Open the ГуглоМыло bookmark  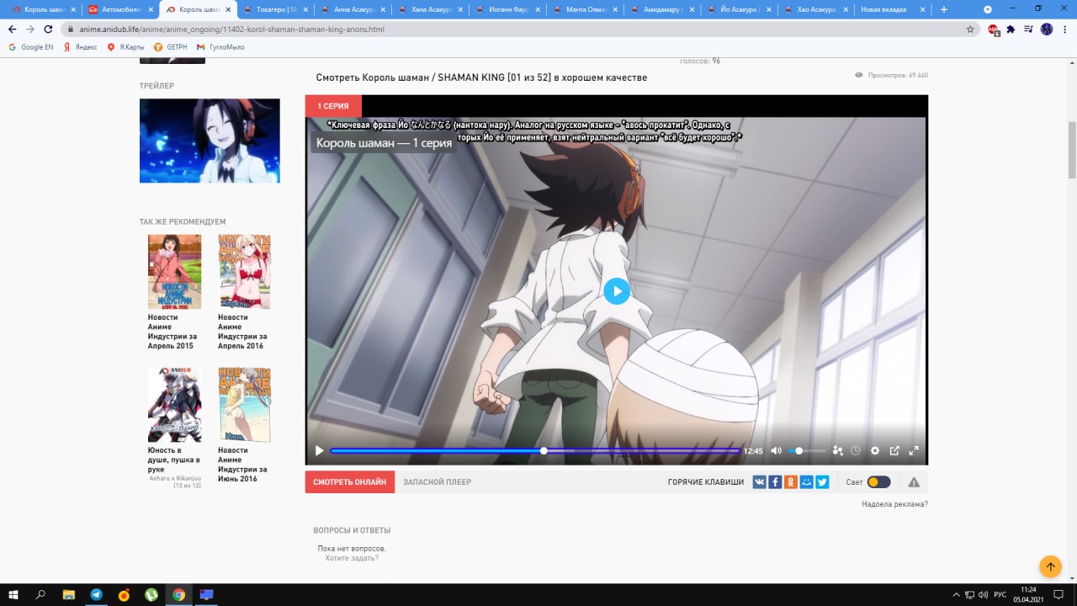[220, 47]
